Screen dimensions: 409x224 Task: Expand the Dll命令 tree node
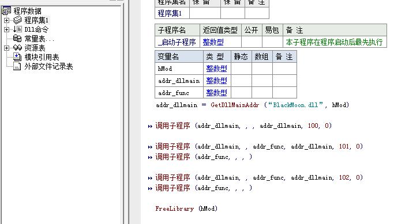(6, 29)
